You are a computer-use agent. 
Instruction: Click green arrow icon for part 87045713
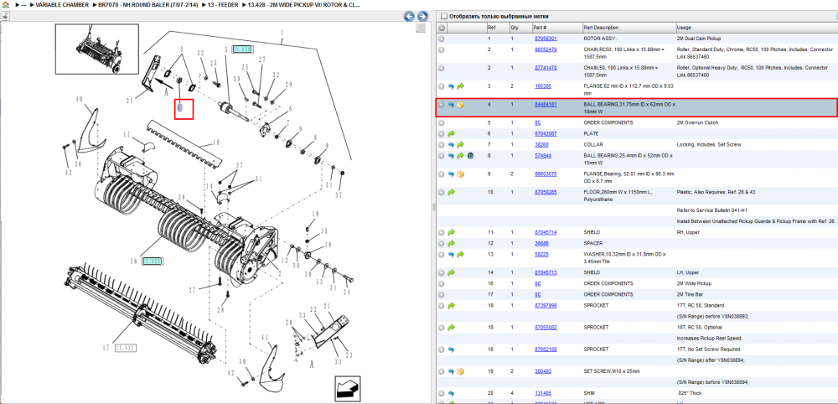click(451, 272)
